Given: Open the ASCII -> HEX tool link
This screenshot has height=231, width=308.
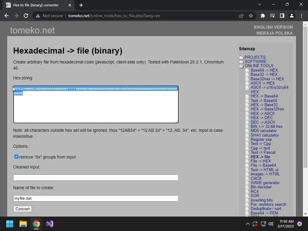Looking at the screenshot, I should (x=262, y=83).
